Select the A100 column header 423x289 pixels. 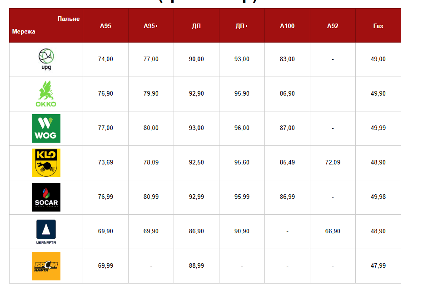click(287, 26)
